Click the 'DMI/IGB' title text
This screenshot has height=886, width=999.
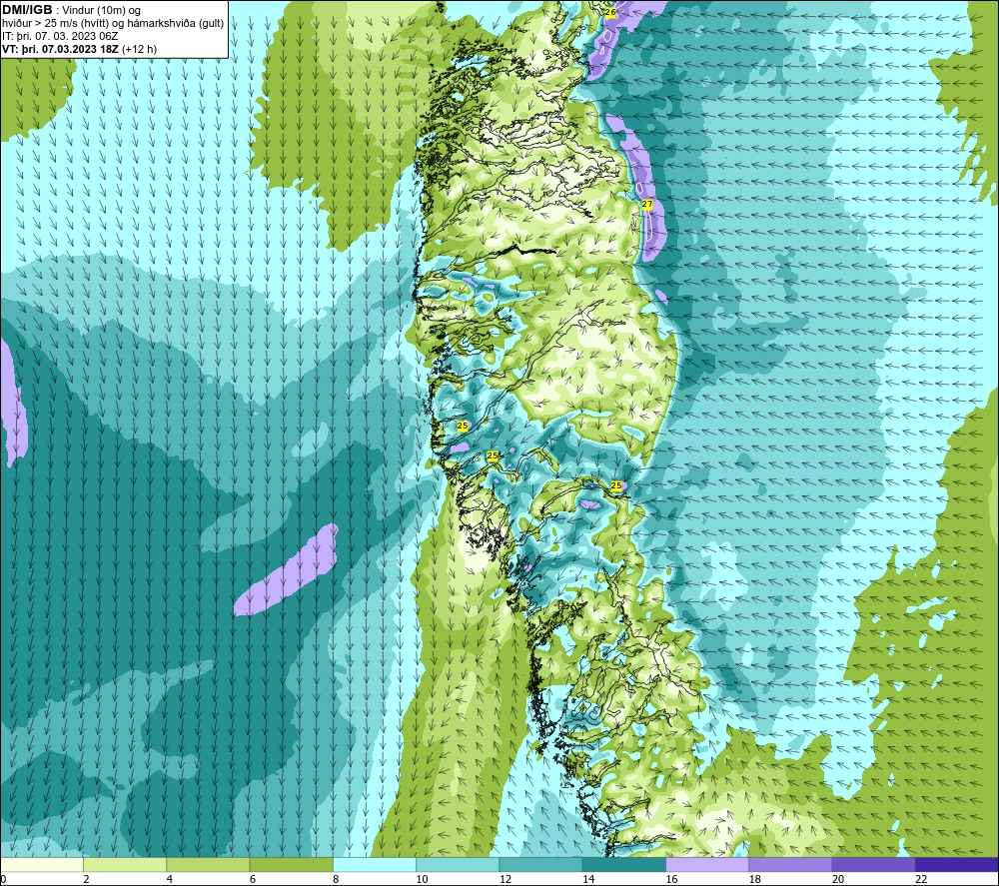point(27,10)
